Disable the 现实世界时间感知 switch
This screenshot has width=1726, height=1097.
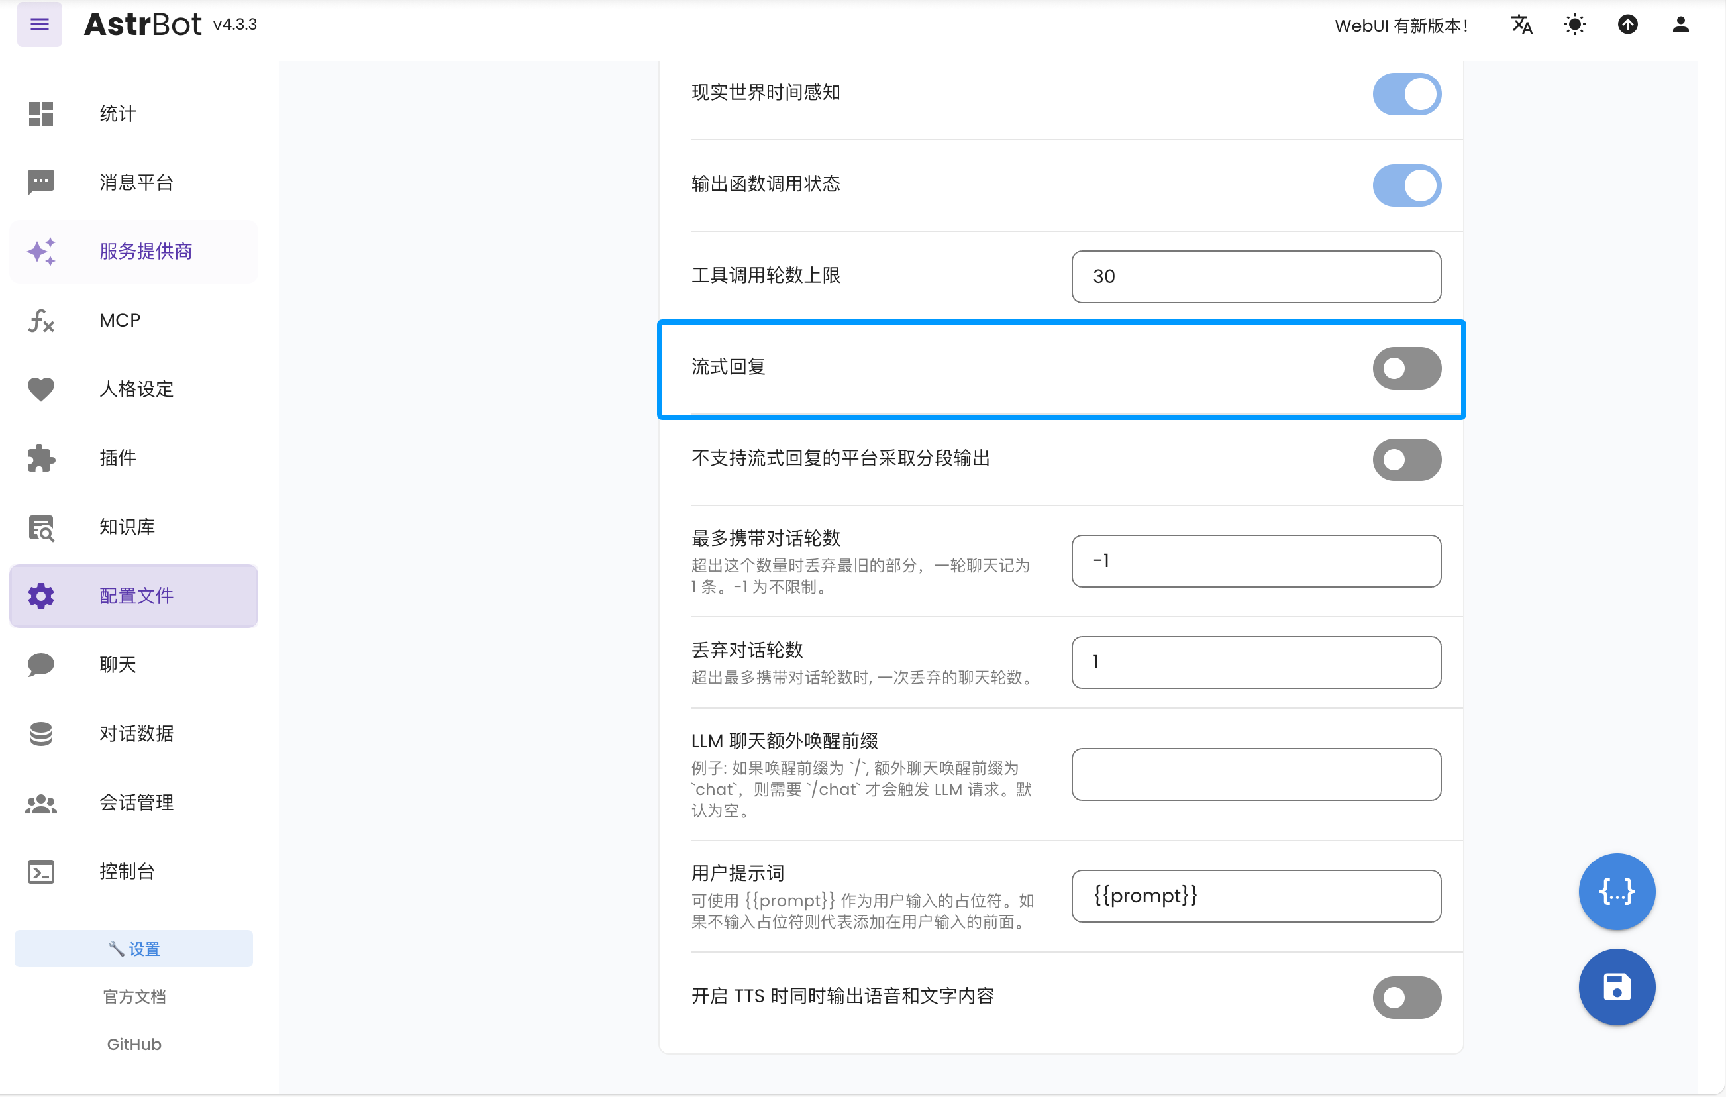(x=1406, y=93)
